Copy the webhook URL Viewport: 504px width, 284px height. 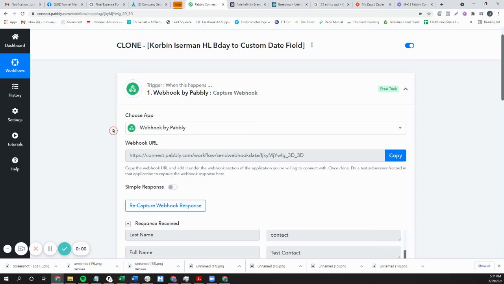(x=395, y=155)
